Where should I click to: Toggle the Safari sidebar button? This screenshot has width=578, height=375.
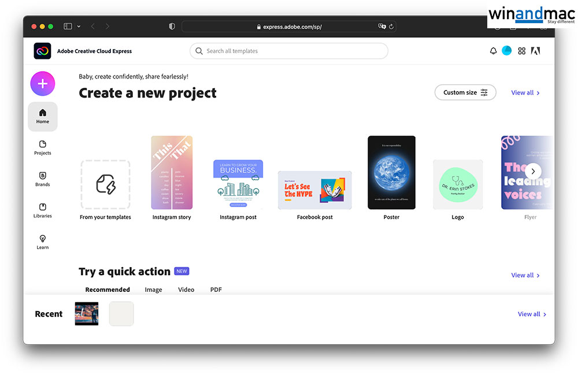click(x=68, y=27)
